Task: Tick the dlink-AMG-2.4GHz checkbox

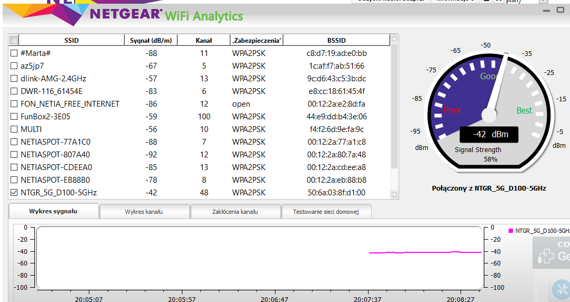Action: tap(14, 79)
